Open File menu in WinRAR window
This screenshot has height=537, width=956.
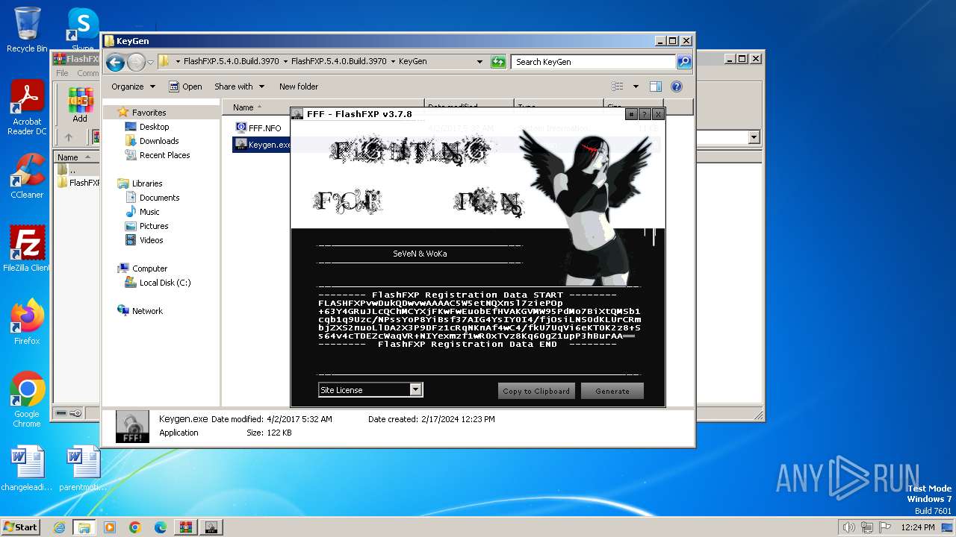[62, 73]
